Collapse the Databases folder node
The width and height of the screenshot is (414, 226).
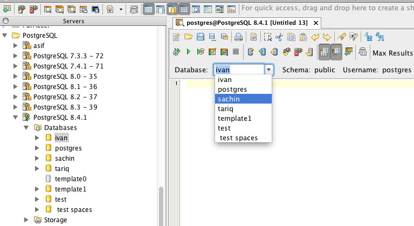pyautogui.click(x=26, y=127)
